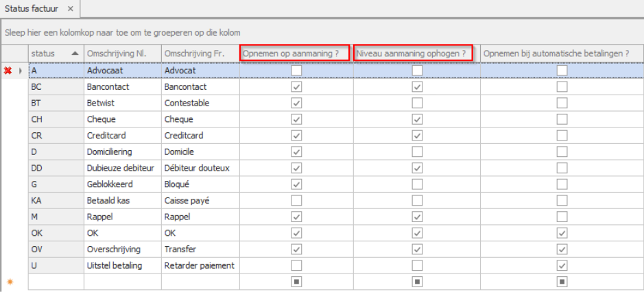Viewport: 644px width, 292px height.
Task: Check Niveau aanmaning ophogen for Geblokkeerd
Action: coord(417,184)
